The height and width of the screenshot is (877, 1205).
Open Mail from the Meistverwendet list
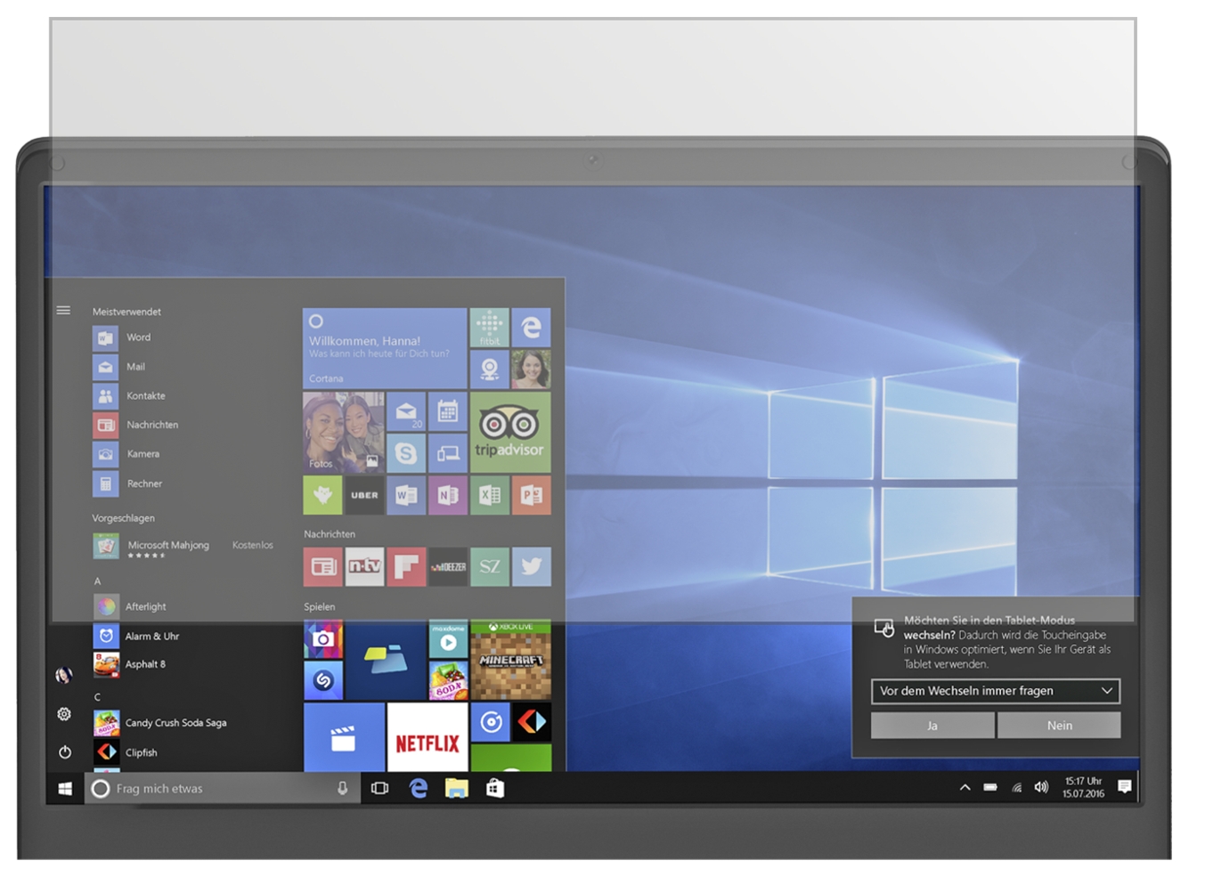tap(119, 367)
